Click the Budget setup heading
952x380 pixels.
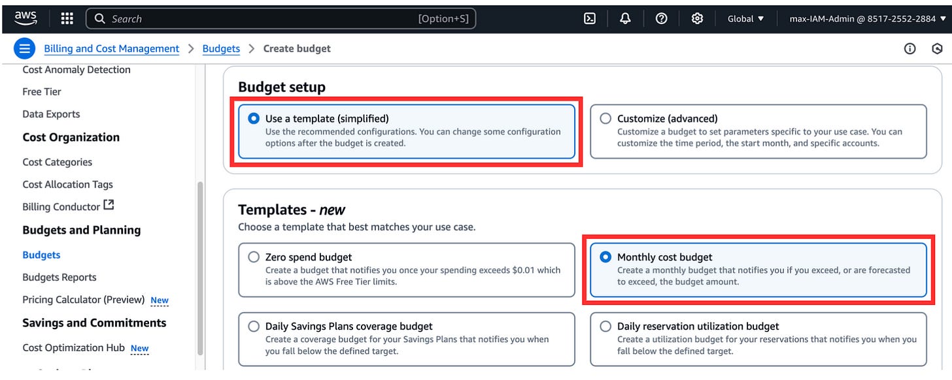[x=282, y=87]
